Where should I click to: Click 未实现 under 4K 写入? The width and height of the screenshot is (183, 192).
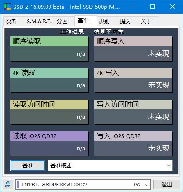pyautogui.click(x=159, y=85)
